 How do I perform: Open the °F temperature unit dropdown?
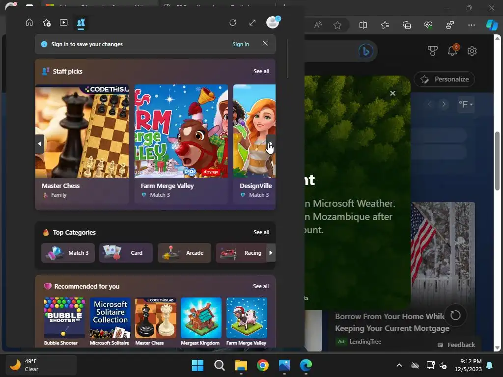tap(466, 104)
